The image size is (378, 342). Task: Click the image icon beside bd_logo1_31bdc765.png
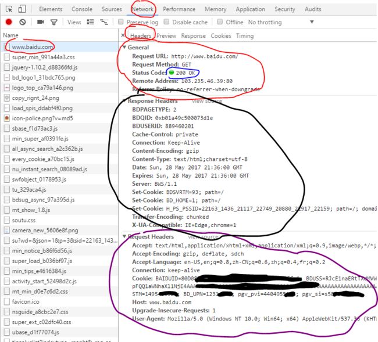point(7,77)
